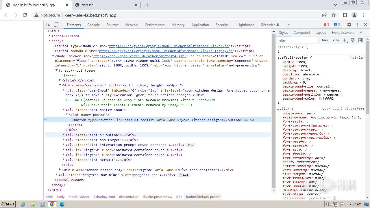Viewport: 370px width, 208px height.
Task: Open the Network tab
Action: pos(132,25)
